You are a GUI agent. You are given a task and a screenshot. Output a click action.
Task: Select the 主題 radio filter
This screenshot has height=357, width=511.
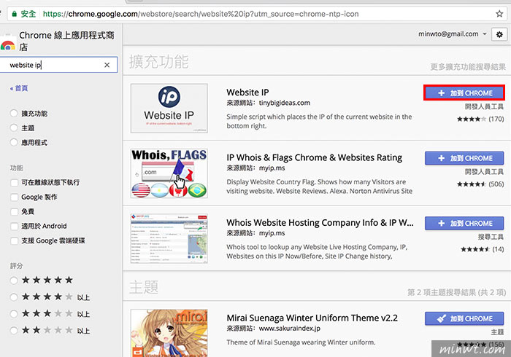click(14, 127)
